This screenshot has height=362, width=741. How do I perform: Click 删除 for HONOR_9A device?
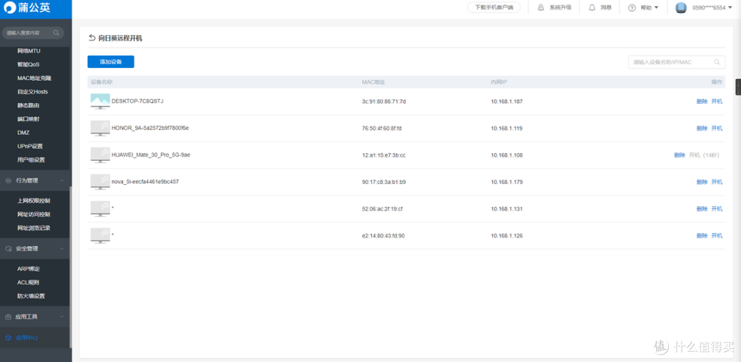[x=702, y=128]
